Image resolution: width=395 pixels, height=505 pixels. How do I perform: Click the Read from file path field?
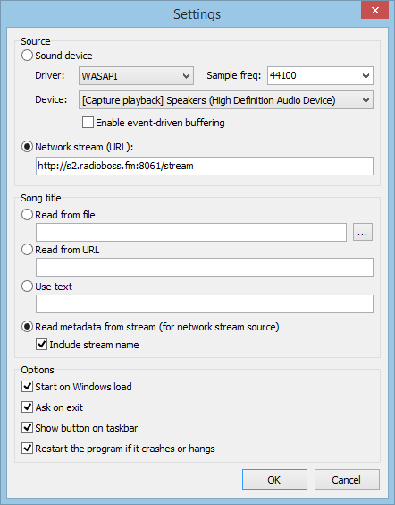coord(191,232)
